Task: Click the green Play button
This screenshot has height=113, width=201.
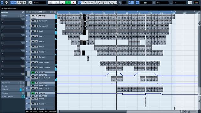Action: (x=68, y=3)
